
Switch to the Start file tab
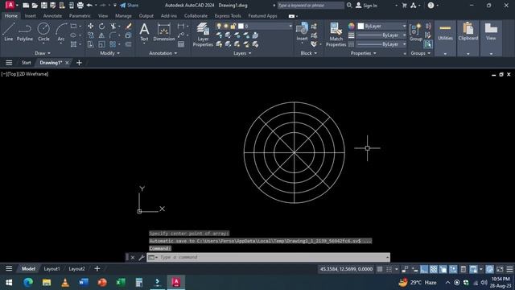(x=26, y=63)
